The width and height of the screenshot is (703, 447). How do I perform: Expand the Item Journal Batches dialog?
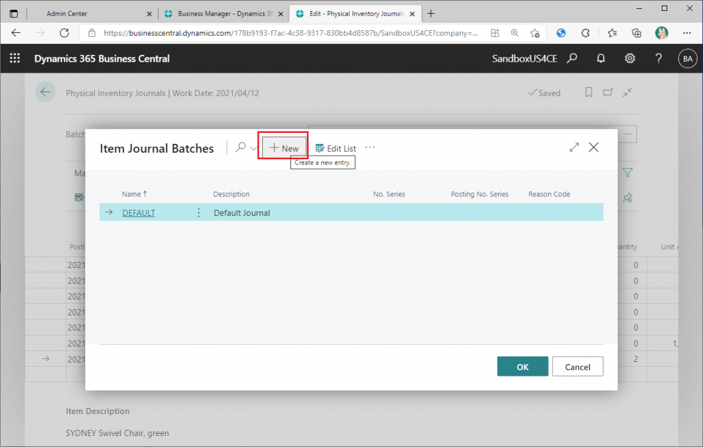tap(574, 147)
